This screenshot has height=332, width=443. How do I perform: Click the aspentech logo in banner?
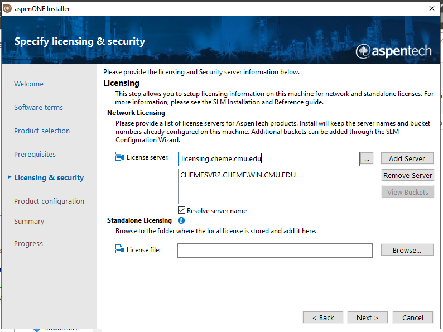[x=393, y=51]
